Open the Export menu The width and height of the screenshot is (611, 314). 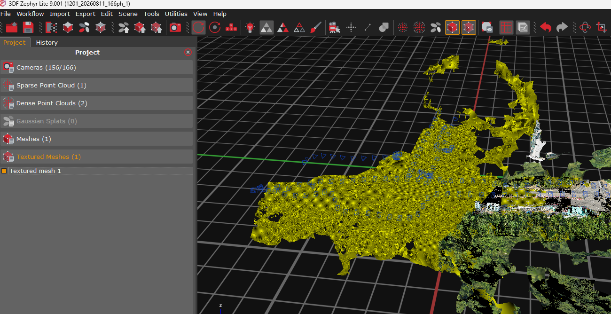click(86, 14)
